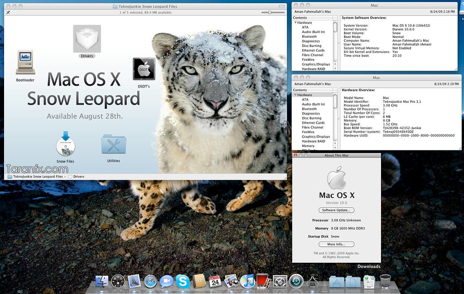Launch Skype from the dock
This screenshot has height=294, width=464.
pyautogui.click(x=183, y=281)
